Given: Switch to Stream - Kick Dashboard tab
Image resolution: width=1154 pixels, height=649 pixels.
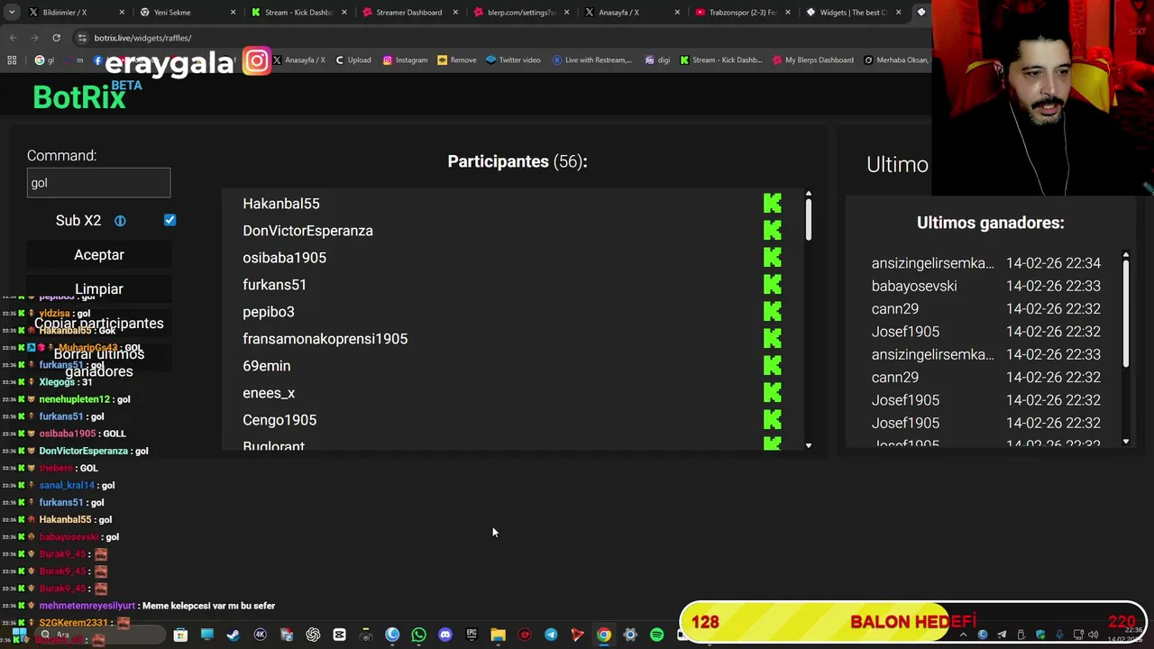Looking at the screenshot, I should point(298,13).
